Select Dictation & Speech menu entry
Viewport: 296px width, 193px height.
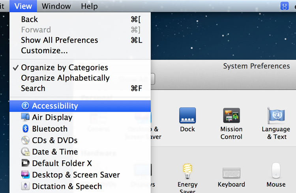click(x=80, y=186)
